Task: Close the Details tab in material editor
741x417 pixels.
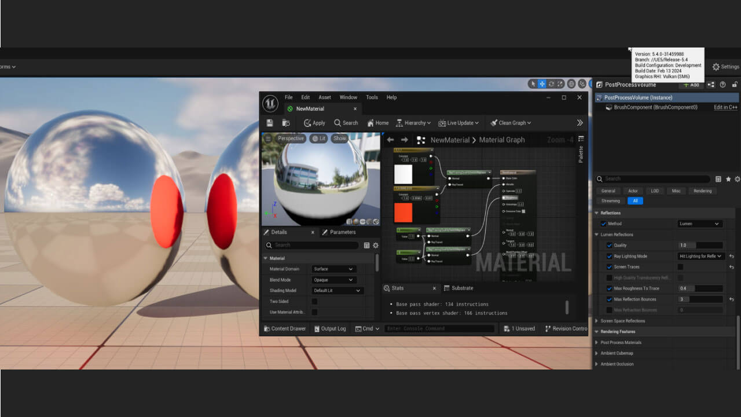Action: [x=313, y=232]
